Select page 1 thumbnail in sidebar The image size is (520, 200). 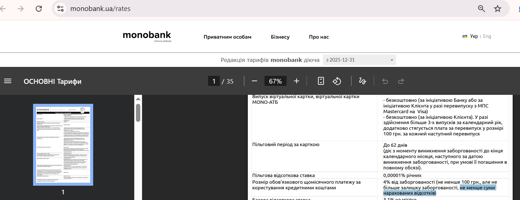tap(63, 145)
